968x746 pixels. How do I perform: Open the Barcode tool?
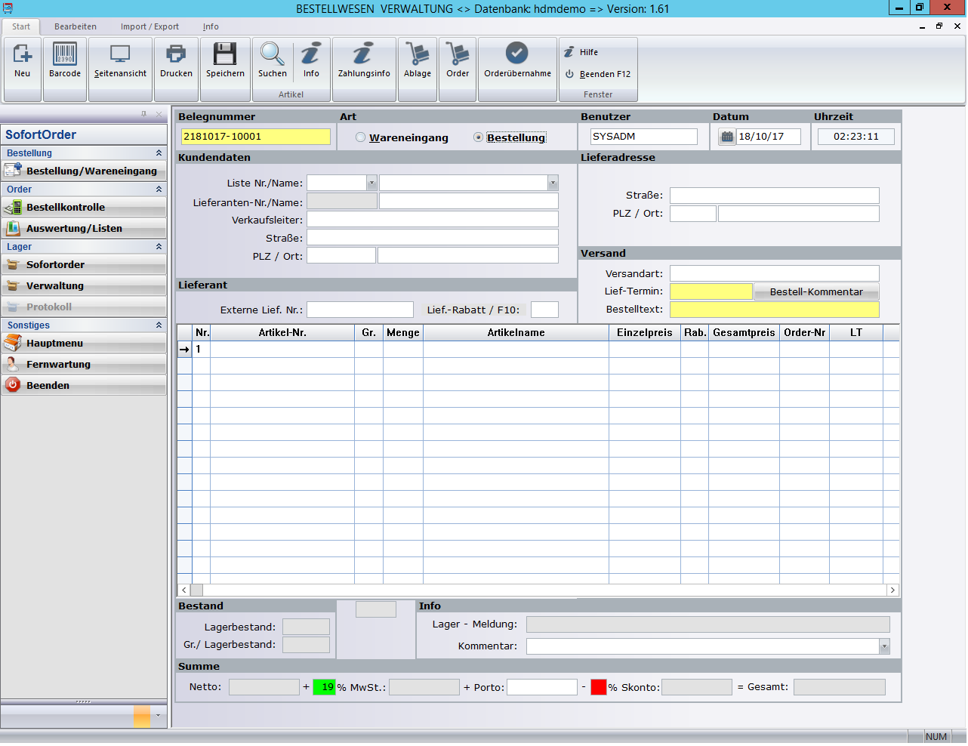click(x=65, y=60)
